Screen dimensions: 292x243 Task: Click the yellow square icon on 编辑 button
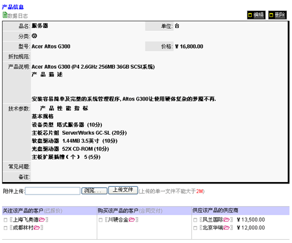click(x=250, y=15)
